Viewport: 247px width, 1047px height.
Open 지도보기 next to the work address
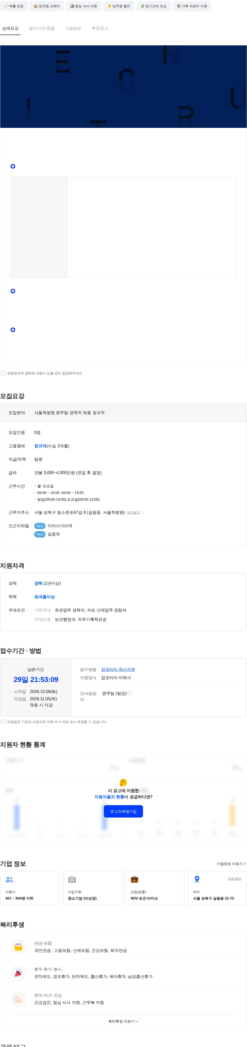[134, 513]
